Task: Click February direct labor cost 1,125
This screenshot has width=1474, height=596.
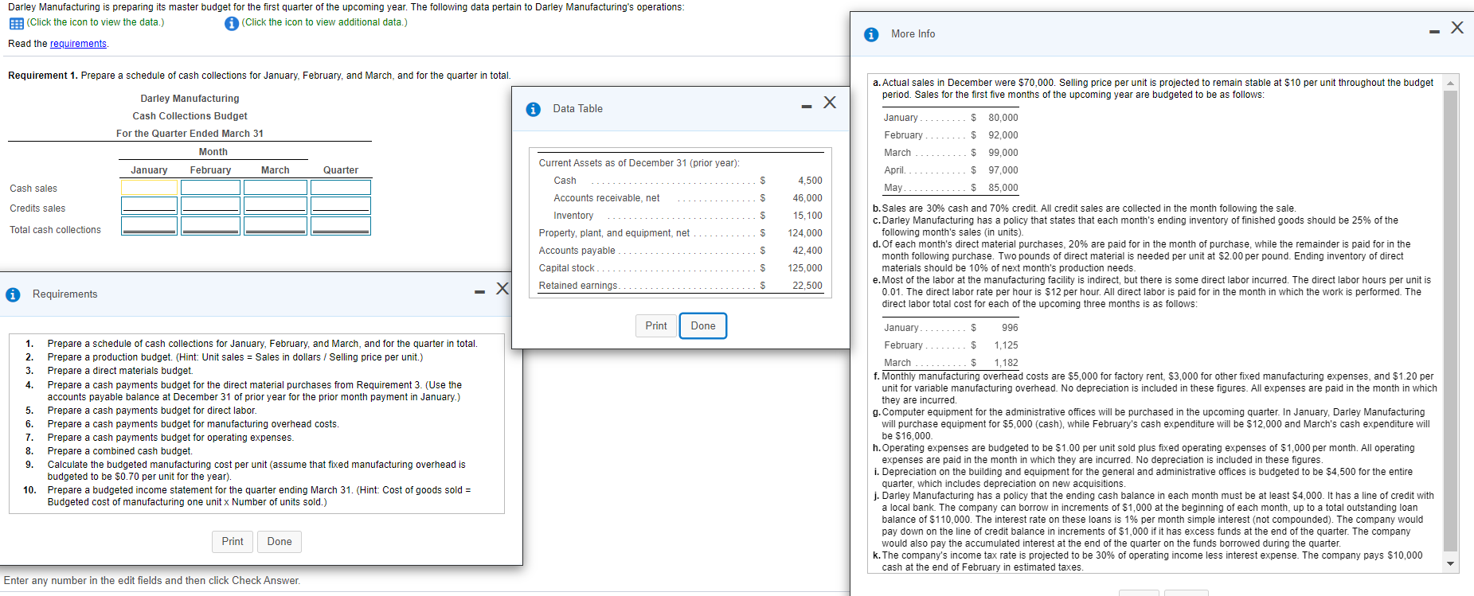Action: click(1006, 345)
